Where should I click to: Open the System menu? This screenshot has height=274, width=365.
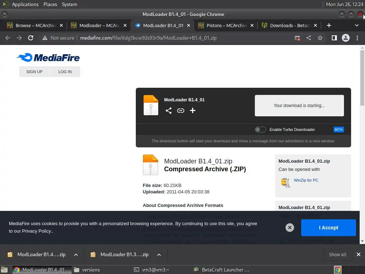pos(70,4)
